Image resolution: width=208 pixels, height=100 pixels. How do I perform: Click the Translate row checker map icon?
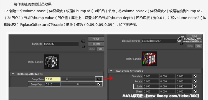pos(195,76)
